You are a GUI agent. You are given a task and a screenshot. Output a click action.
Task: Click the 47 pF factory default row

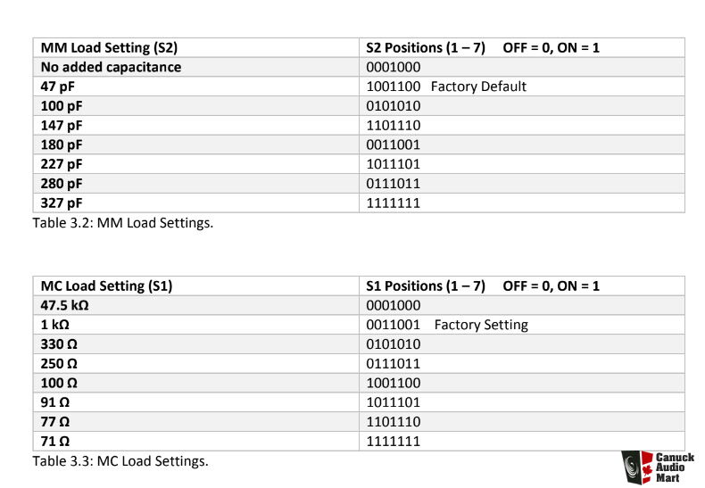[x=359, y=87]
